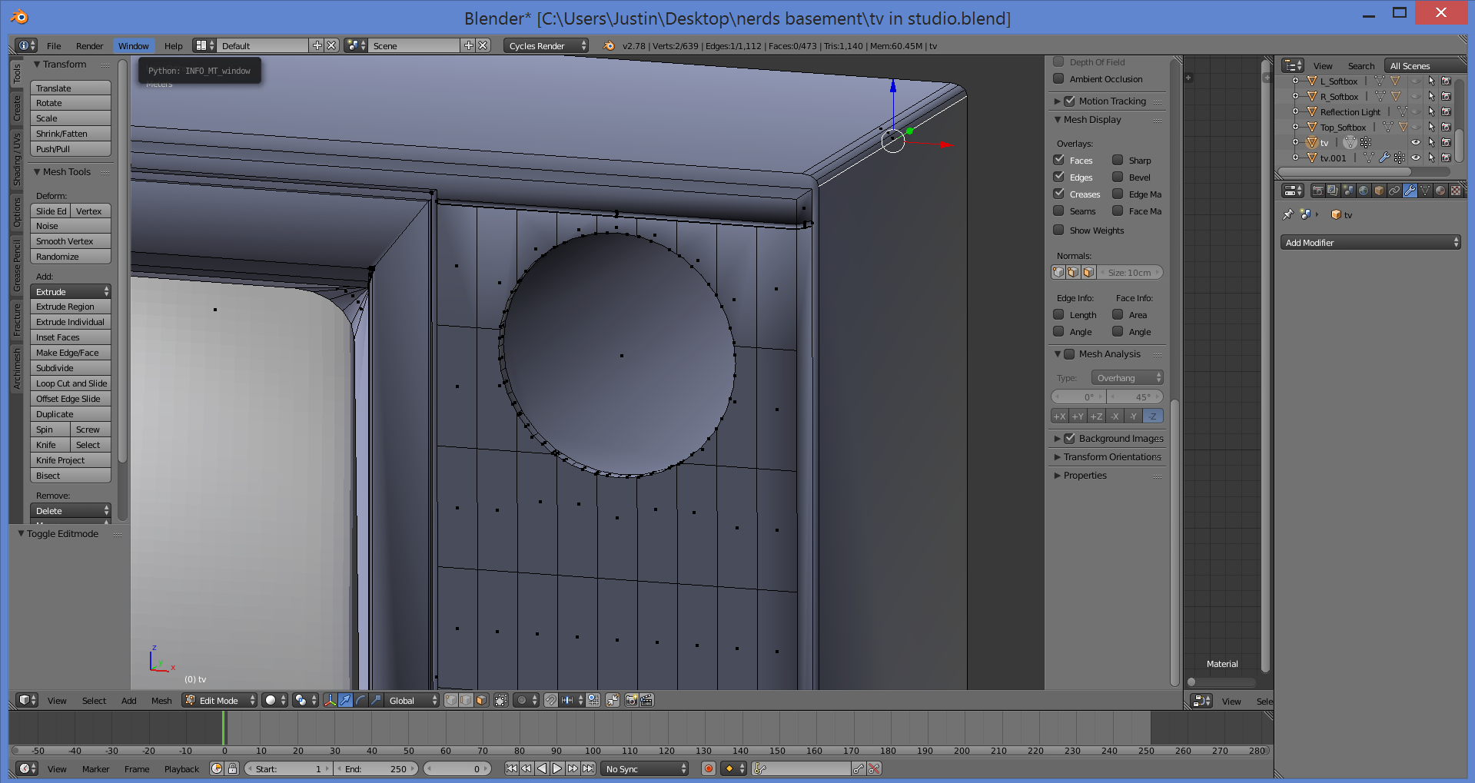Switch to the Shading / UVs tab
The height and width of the screenshot is (783, 1475).
tap(17, 159)
